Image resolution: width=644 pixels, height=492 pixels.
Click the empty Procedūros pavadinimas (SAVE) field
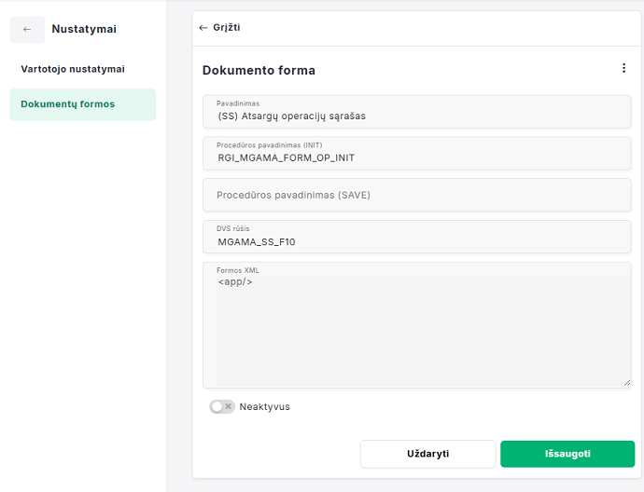(x=416, y=195)
